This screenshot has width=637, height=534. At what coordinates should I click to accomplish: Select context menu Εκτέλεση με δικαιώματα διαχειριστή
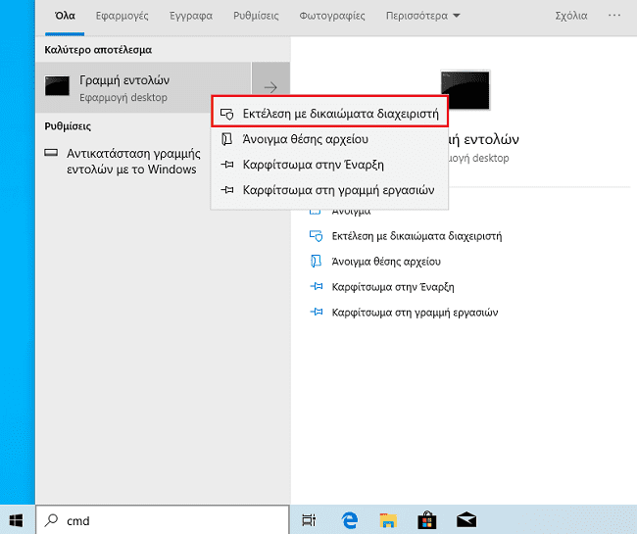[329, 114]
